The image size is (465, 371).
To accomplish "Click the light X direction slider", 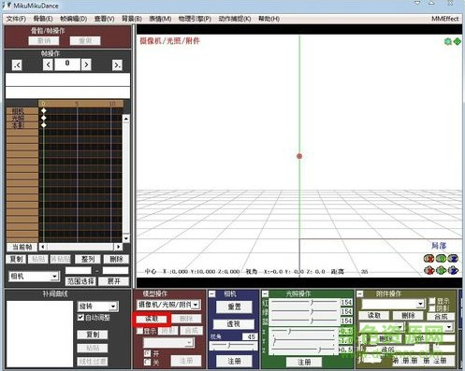I will (x=304, y=331).
